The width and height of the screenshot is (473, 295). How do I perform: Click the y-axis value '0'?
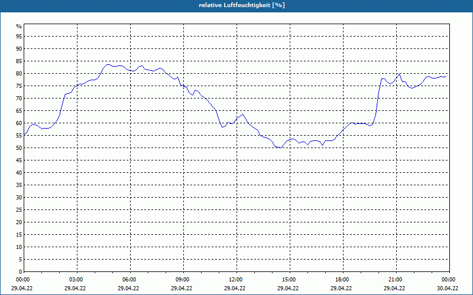21,272
